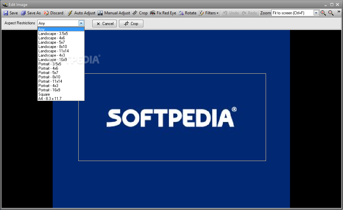Select Portrait - 8x10 entry

coord(61,77)
